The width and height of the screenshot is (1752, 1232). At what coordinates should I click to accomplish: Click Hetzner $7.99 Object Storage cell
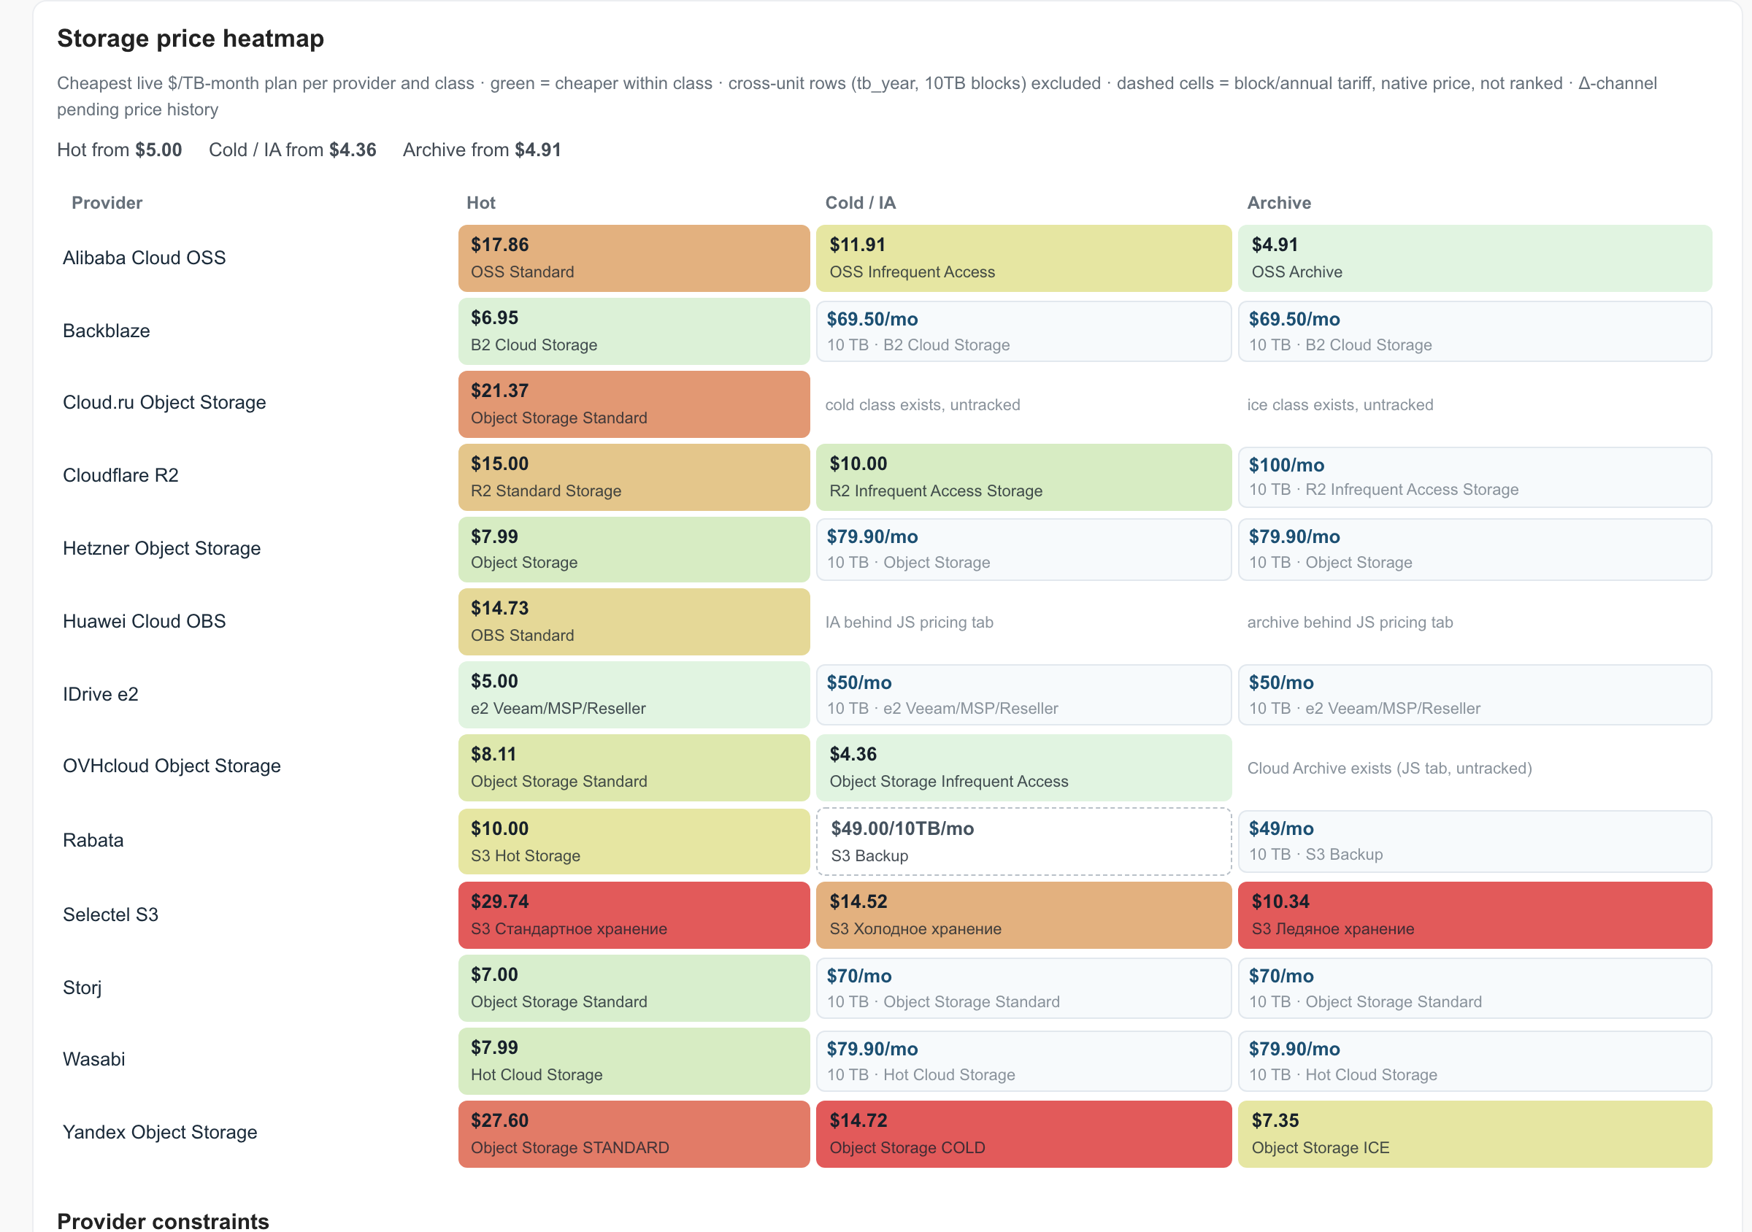(x=634, y=550)
